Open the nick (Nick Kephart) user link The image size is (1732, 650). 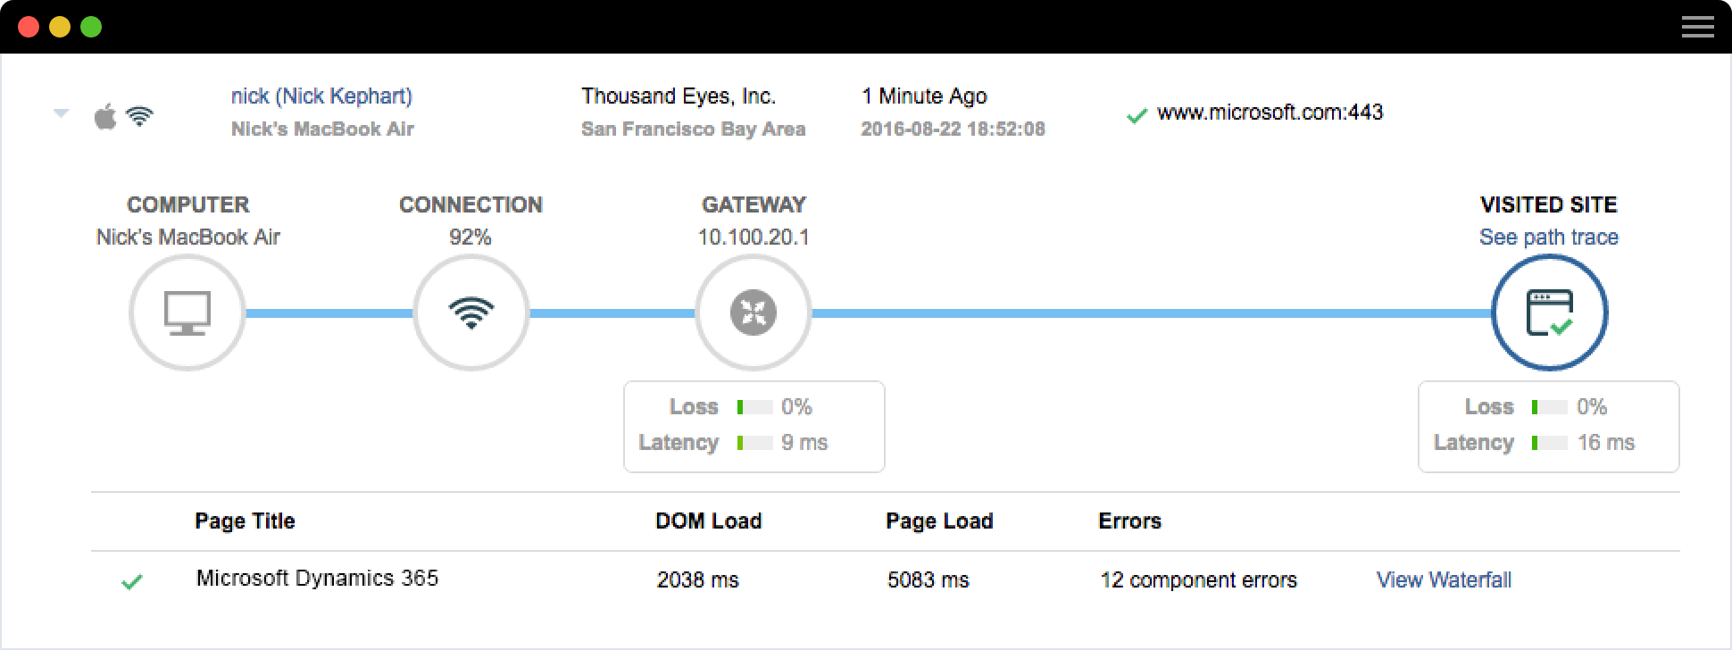pyautogui.click(x=321, y=96)
